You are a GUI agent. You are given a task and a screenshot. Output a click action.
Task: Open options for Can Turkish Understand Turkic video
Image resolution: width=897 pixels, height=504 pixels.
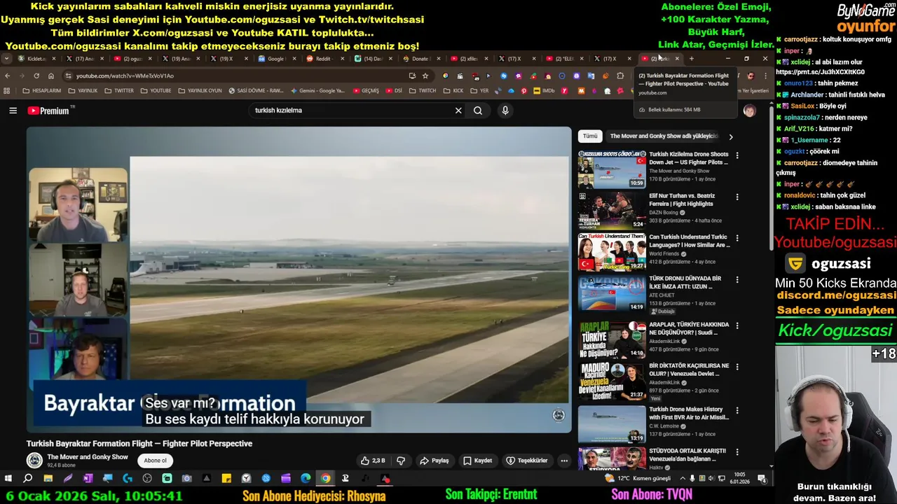(737, 238)
